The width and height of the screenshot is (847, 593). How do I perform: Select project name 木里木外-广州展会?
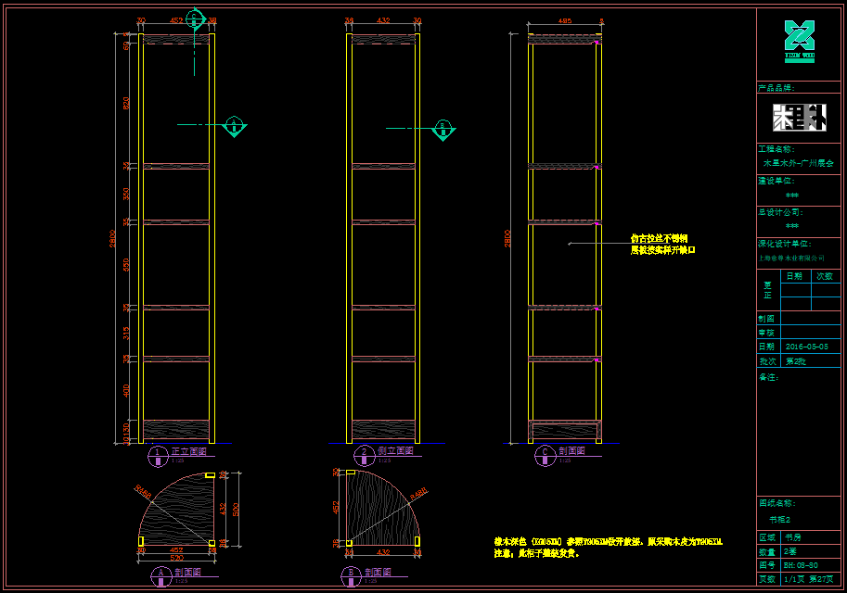[x=799, y=163]
